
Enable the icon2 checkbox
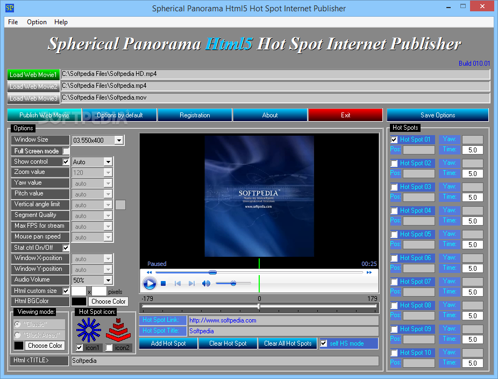coord(109,348)
